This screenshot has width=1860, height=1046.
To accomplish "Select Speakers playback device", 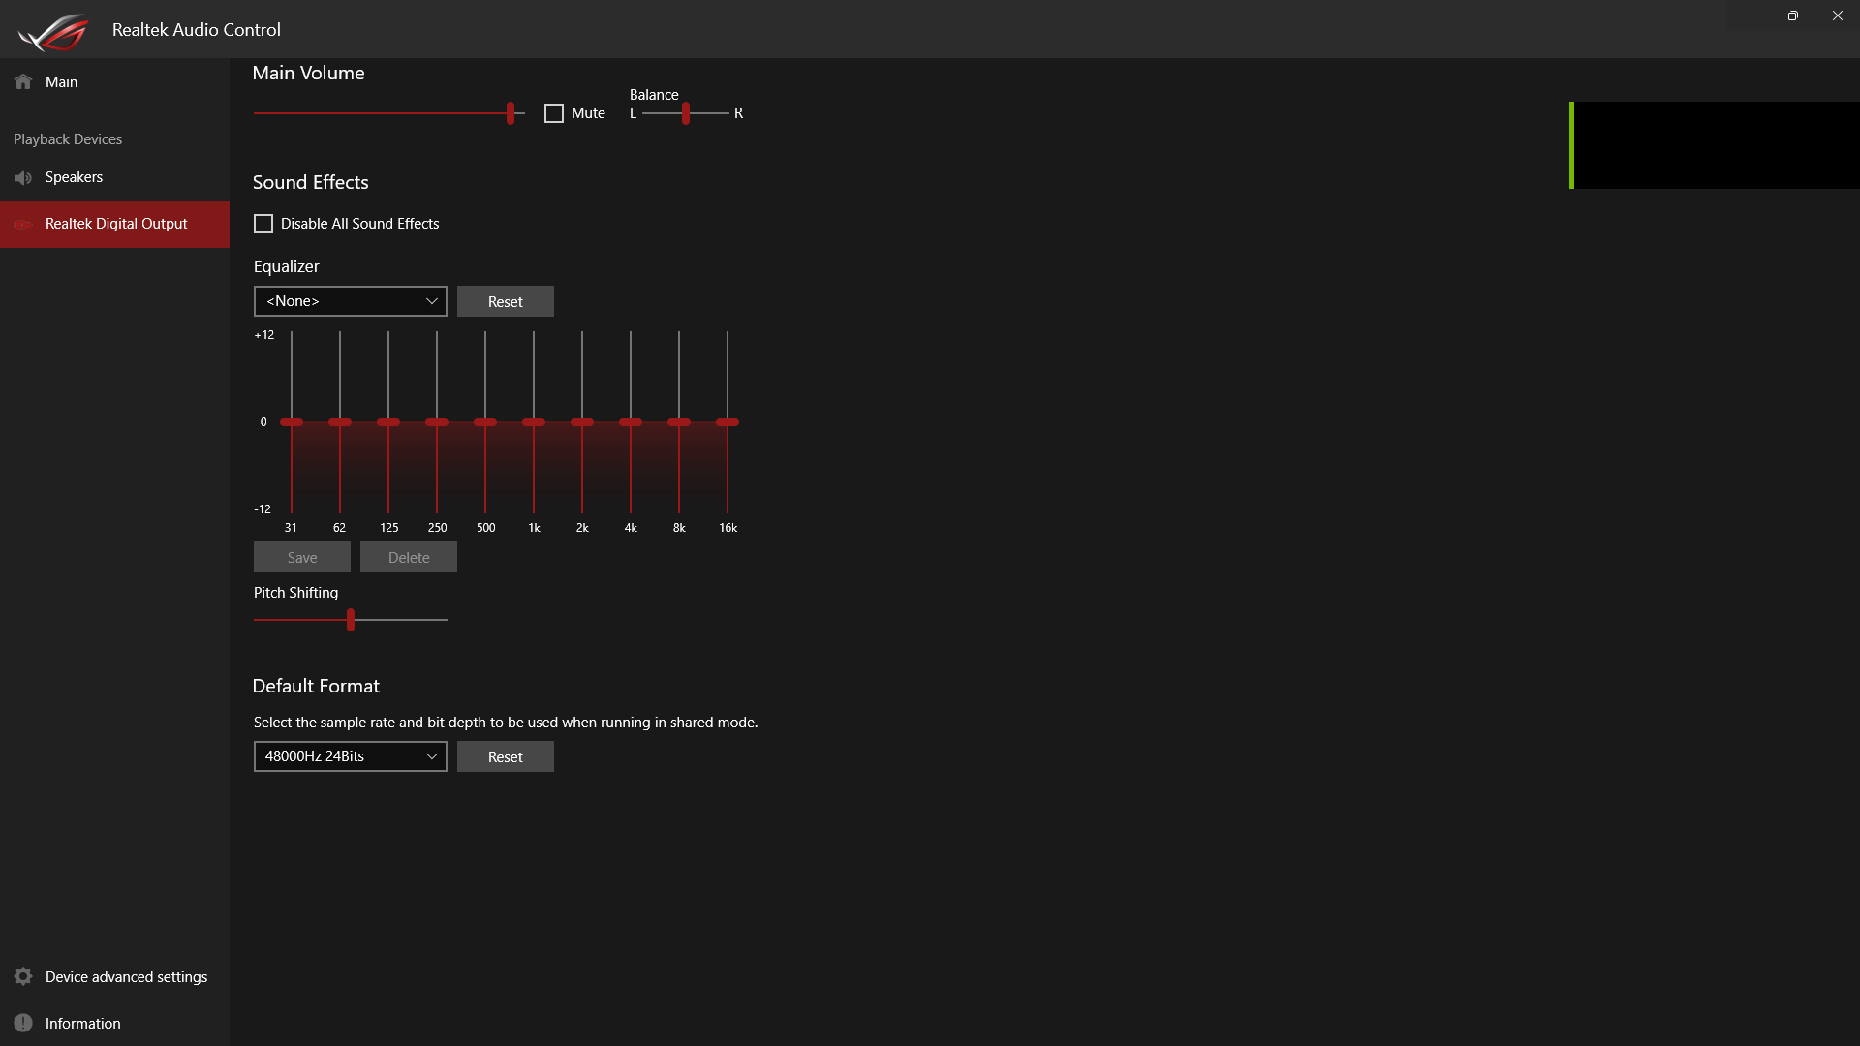I will point(114,177).
